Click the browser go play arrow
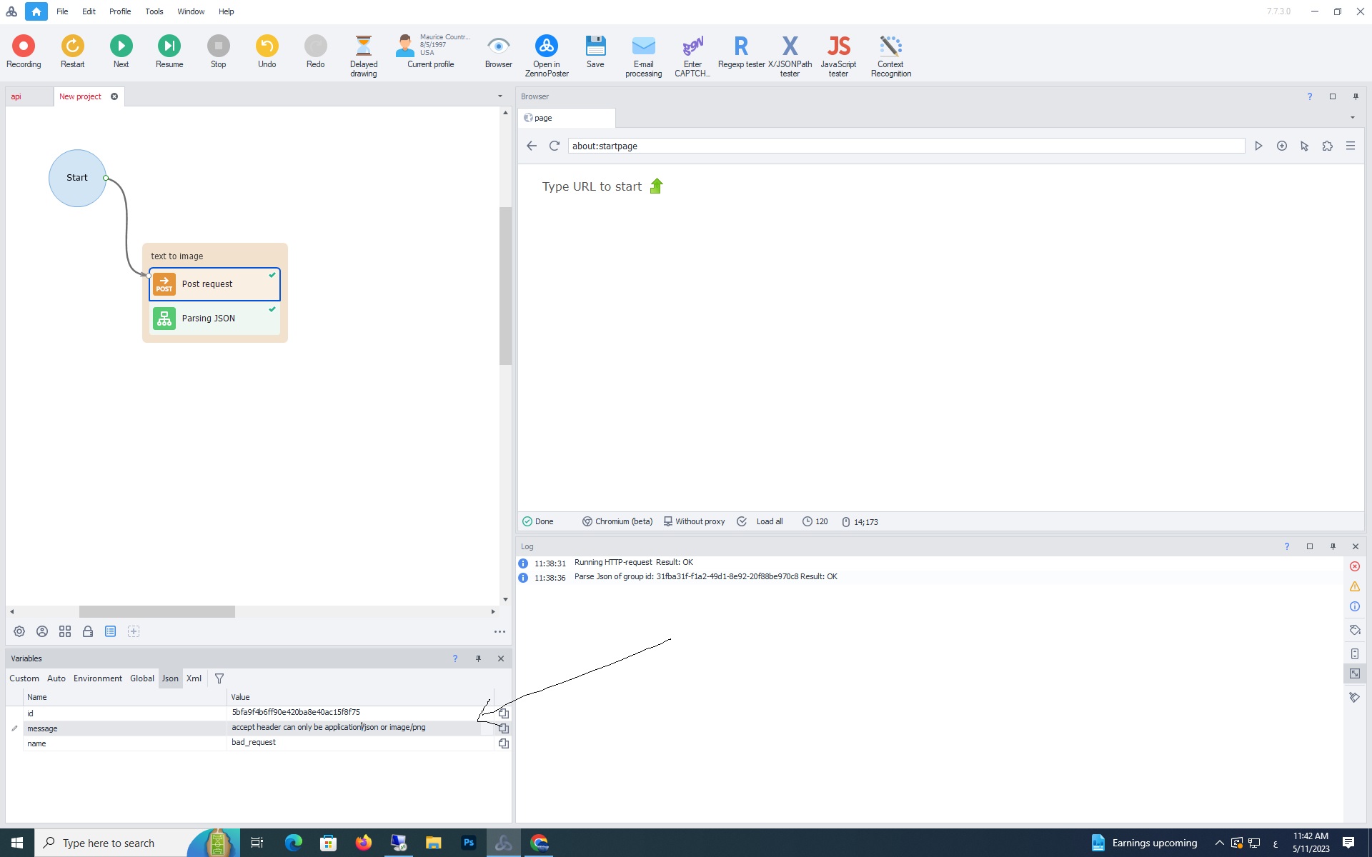The height and width of the screenshot is (857, 1372). click(x=1258, y=146)
